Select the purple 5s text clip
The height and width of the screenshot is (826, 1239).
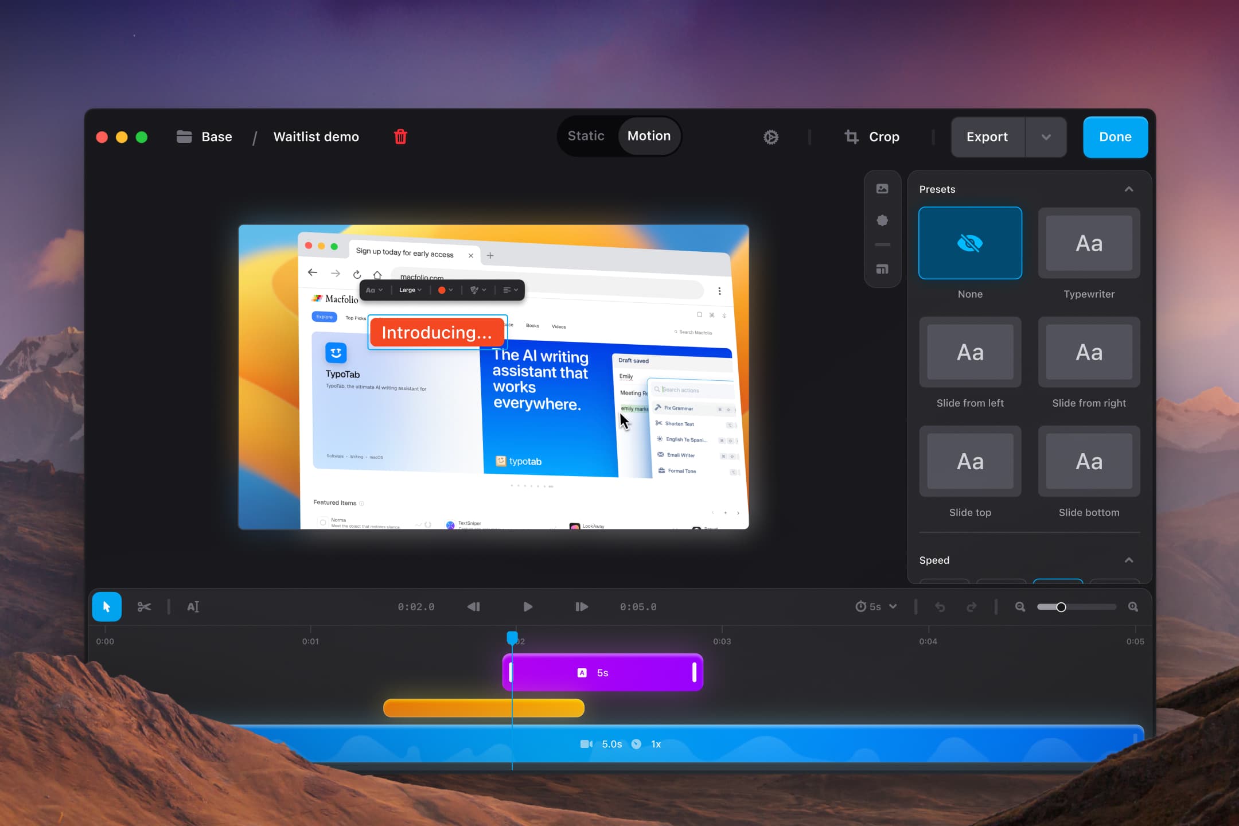(602, 672)
